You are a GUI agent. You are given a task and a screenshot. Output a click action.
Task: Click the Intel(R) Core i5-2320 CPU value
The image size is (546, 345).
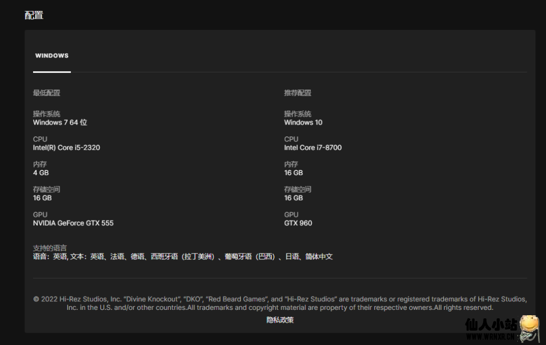point(66,147)
